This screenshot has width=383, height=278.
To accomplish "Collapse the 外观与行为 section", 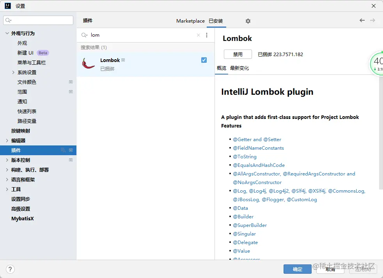I will 7,33.
